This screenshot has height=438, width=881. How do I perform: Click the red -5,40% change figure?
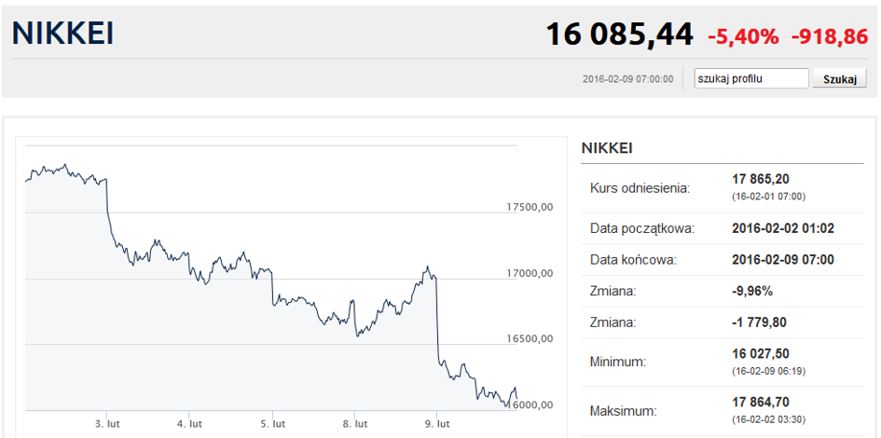743,36
